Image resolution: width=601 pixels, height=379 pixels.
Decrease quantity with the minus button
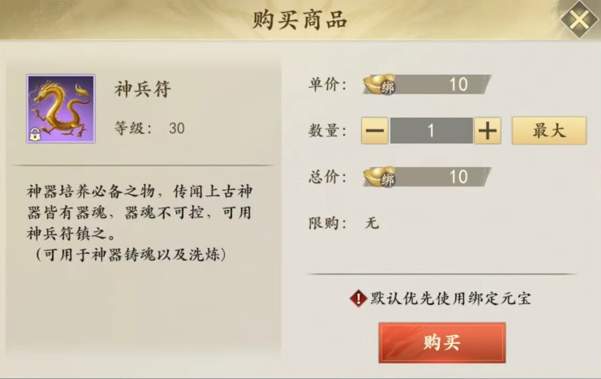[375, 131]
